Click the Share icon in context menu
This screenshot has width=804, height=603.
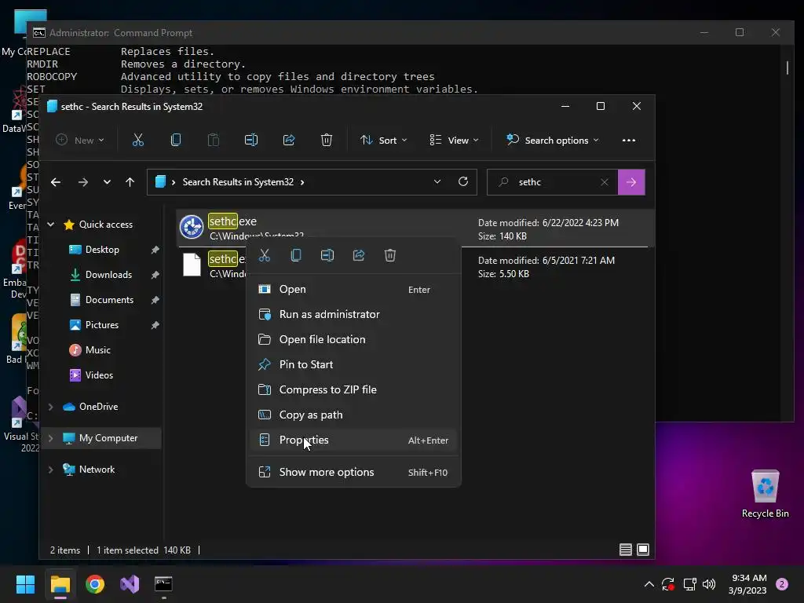(x=359, y=255)
